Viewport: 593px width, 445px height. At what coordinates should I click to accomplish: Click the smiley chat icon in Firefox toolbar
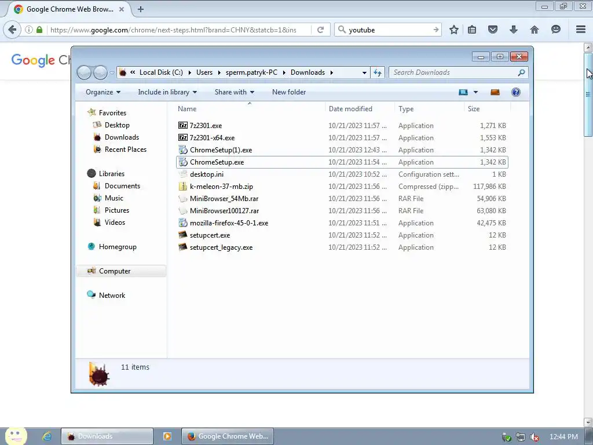coord(555,30)
